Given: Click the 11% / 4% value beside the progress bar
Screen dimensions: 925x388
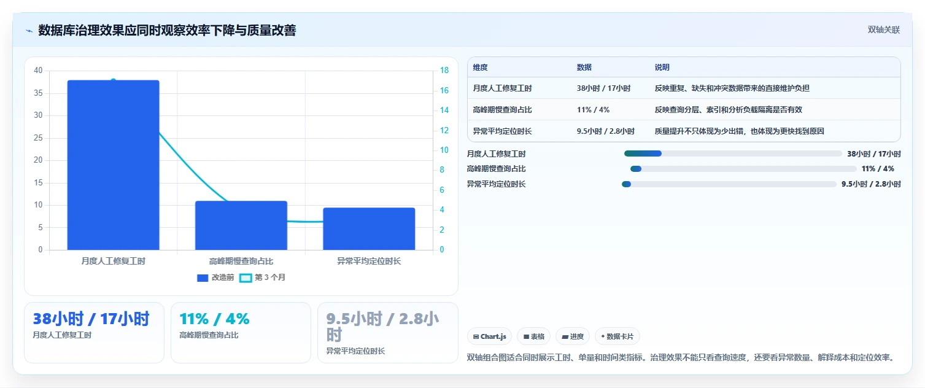Looking at the screenshot, I should pyautogui.click(x=878, y=169).
